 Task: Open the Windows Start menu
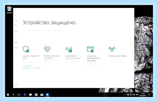click(8, 95)
